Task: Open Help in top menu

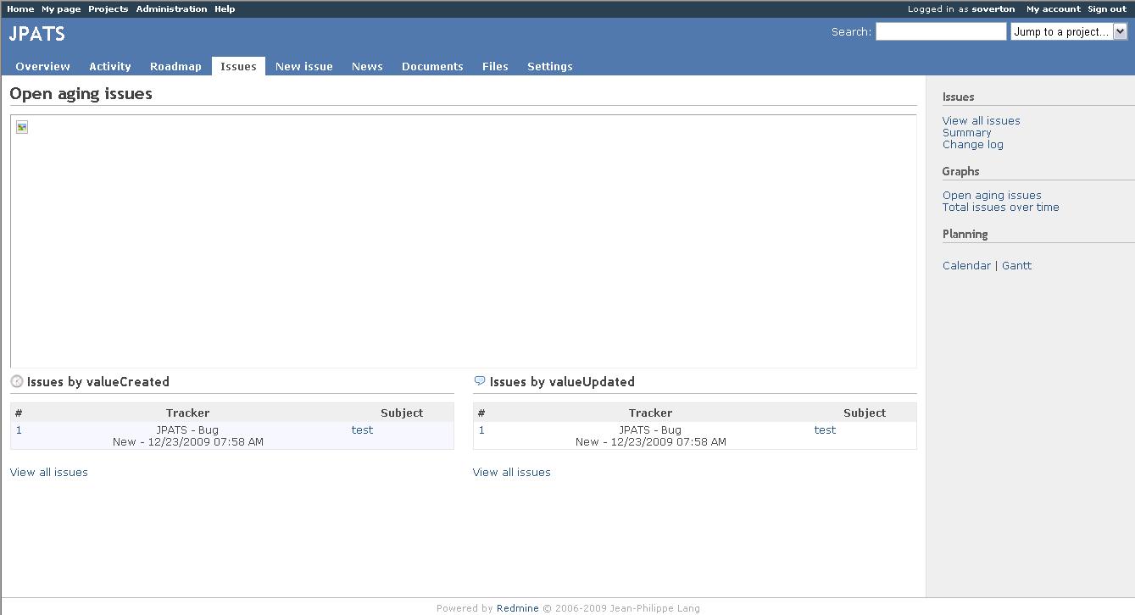Action: 225,8
